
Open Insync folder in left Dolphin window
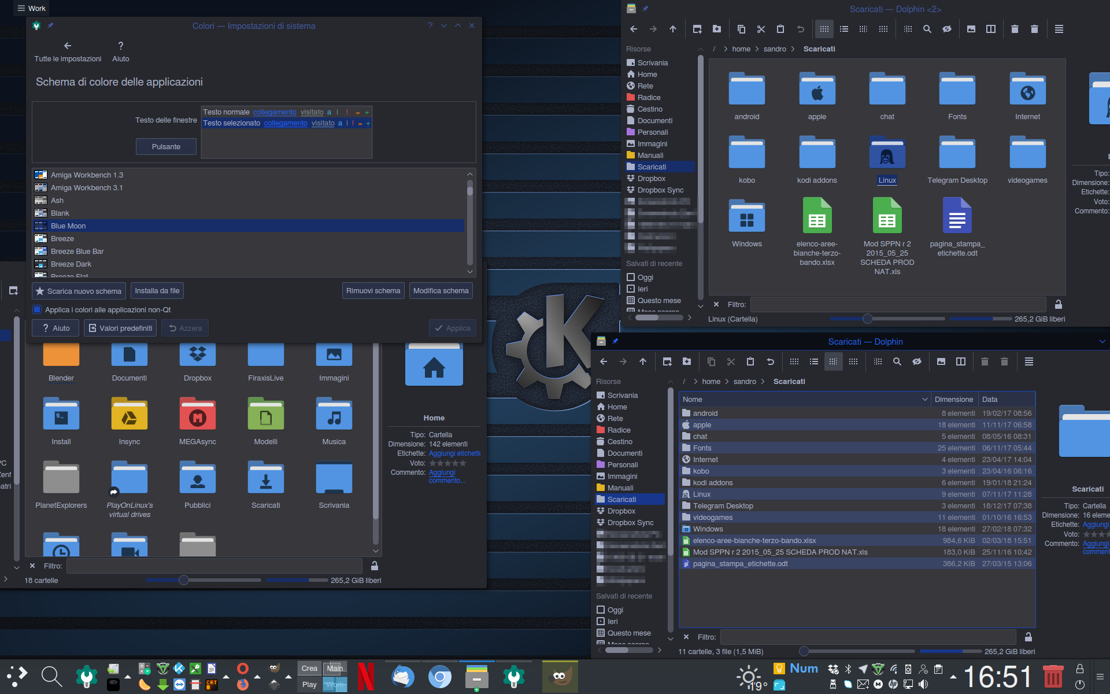pos(129,421)
